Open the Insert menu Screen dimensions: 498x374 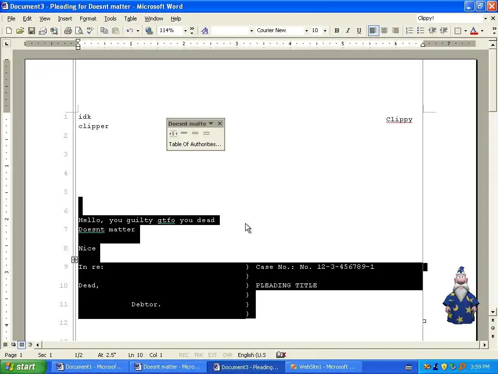65,19
